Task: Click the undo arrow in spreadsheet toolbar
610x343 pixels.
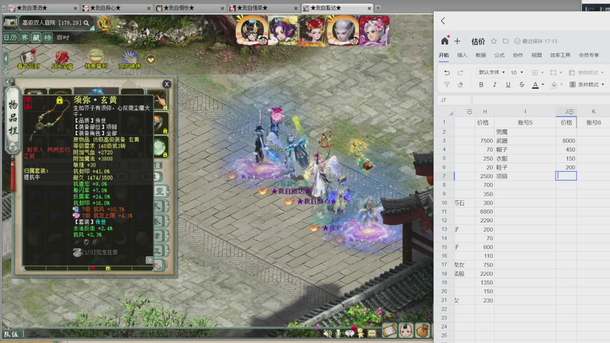Action: [447, 73]
